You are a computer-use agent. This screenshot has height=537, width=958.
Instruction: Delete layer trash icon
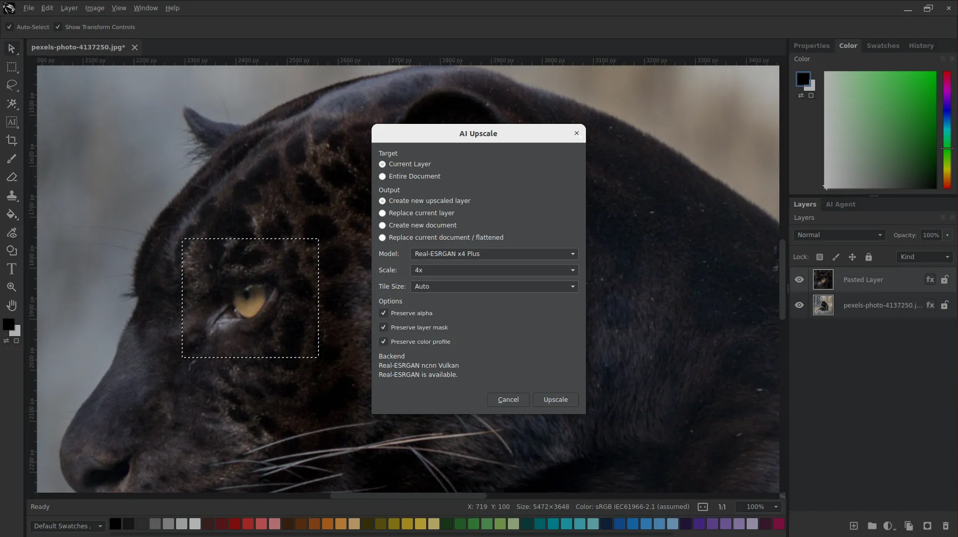pos(946,526)
